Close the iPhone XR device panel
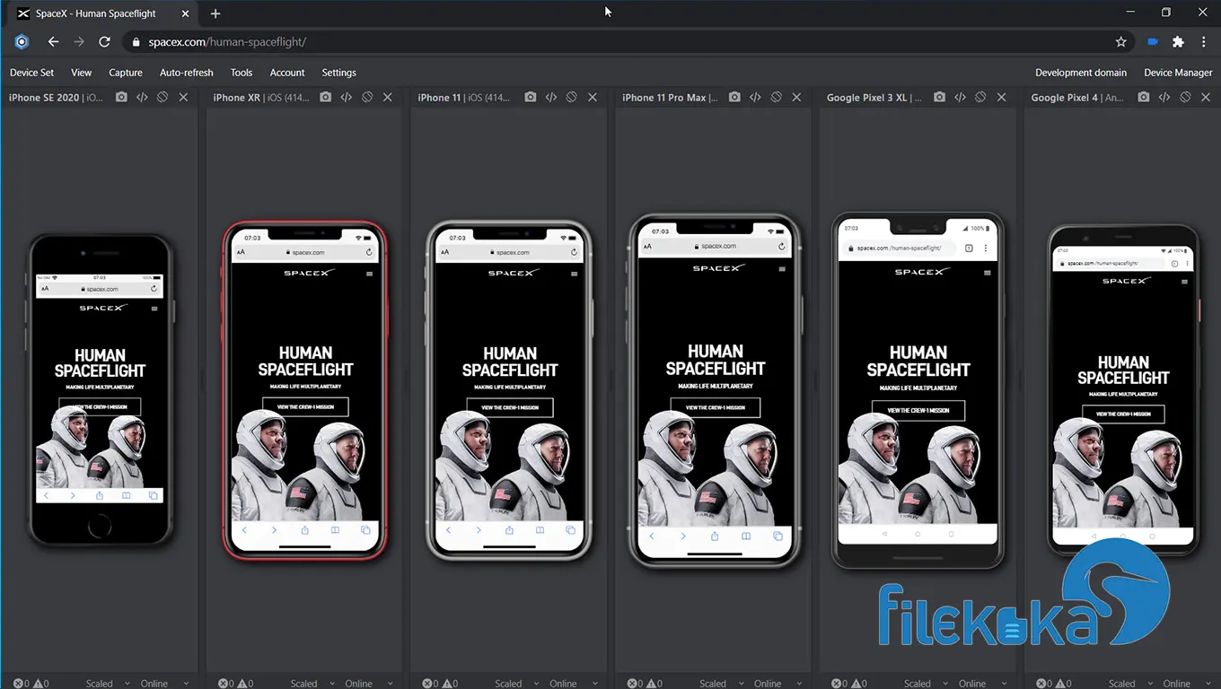Screen dimensions: 1221x689 [x=388, y=97]
